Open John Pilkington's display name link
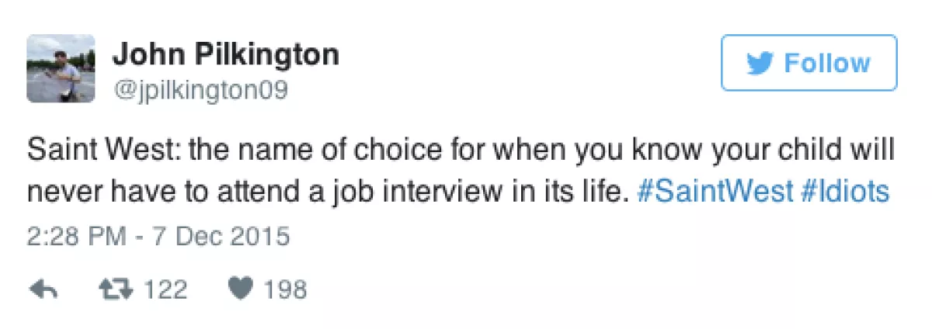Image resolution: width=932 pixels, height=329 pixels. click(x=226, y=55)
